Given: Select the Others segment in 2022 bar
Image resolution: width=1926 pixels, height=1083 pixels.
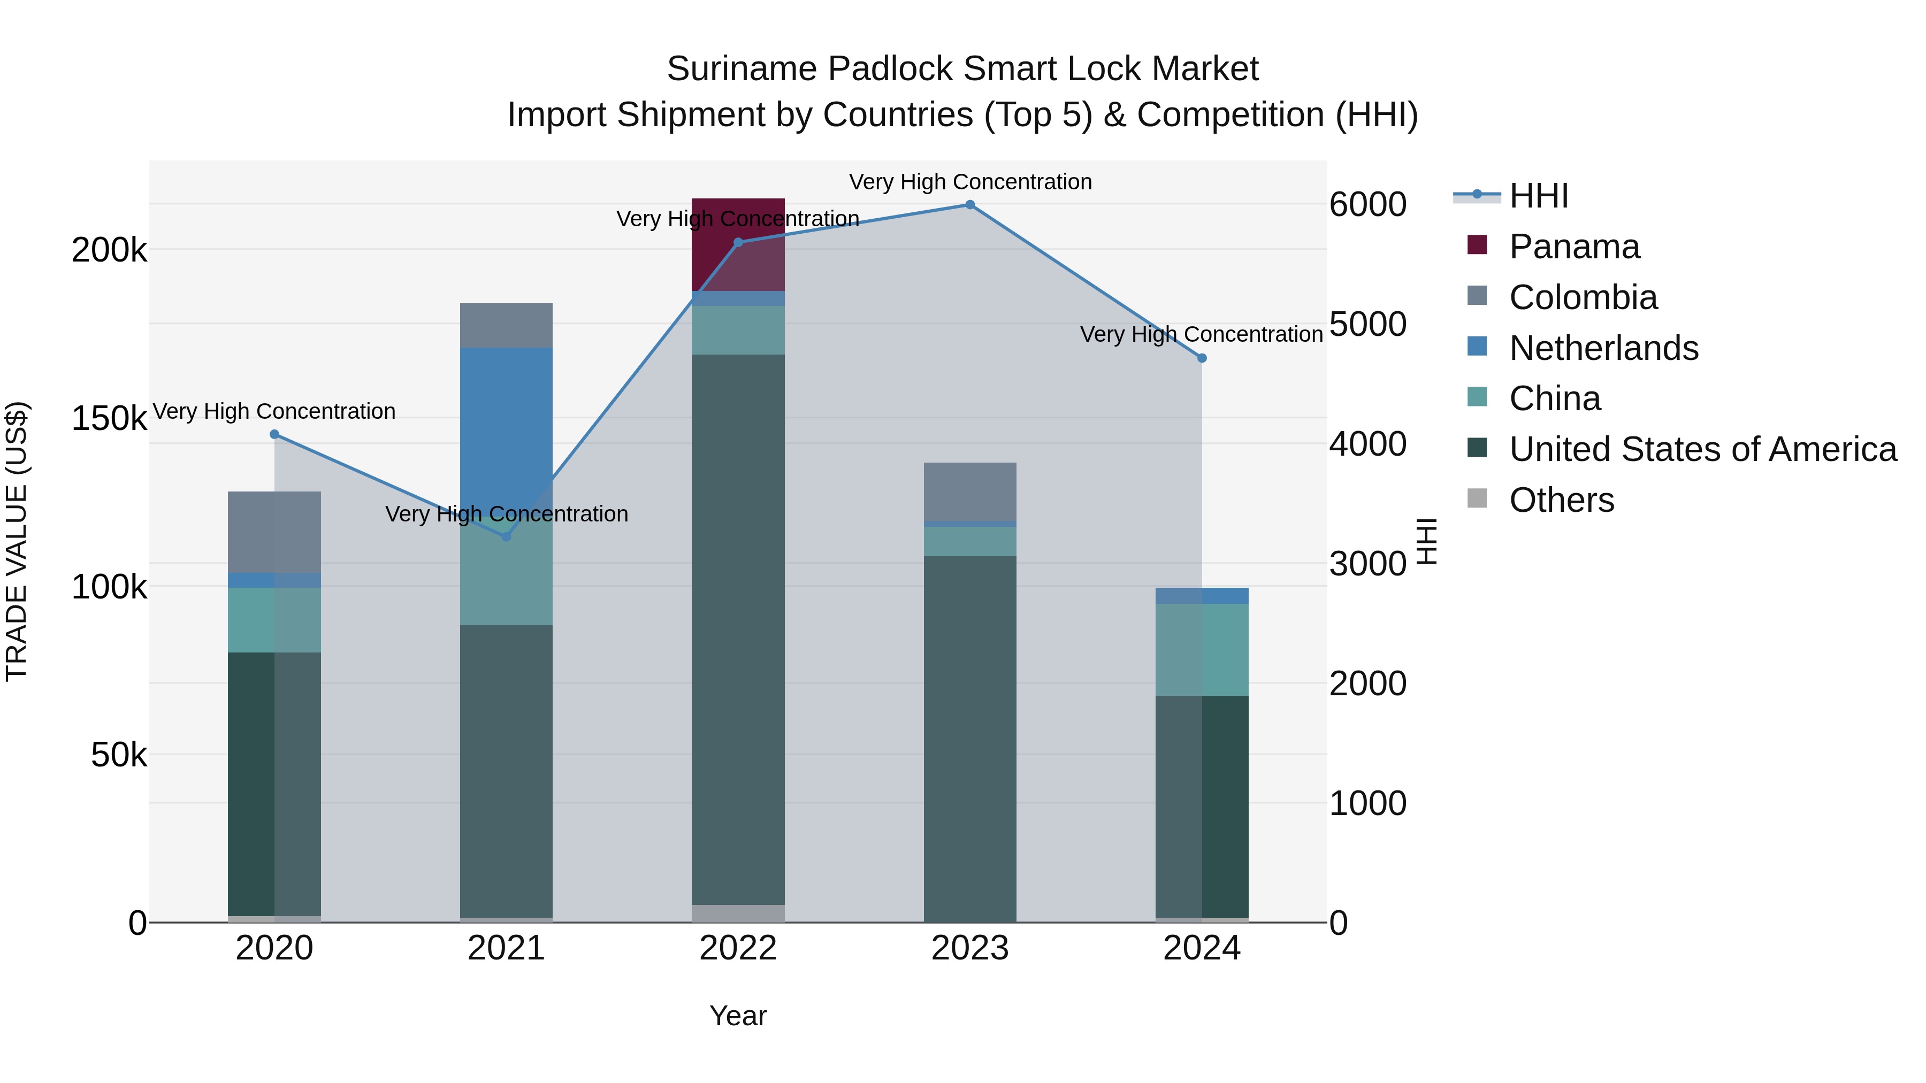Looking at the screenshot, I should 738,914.
